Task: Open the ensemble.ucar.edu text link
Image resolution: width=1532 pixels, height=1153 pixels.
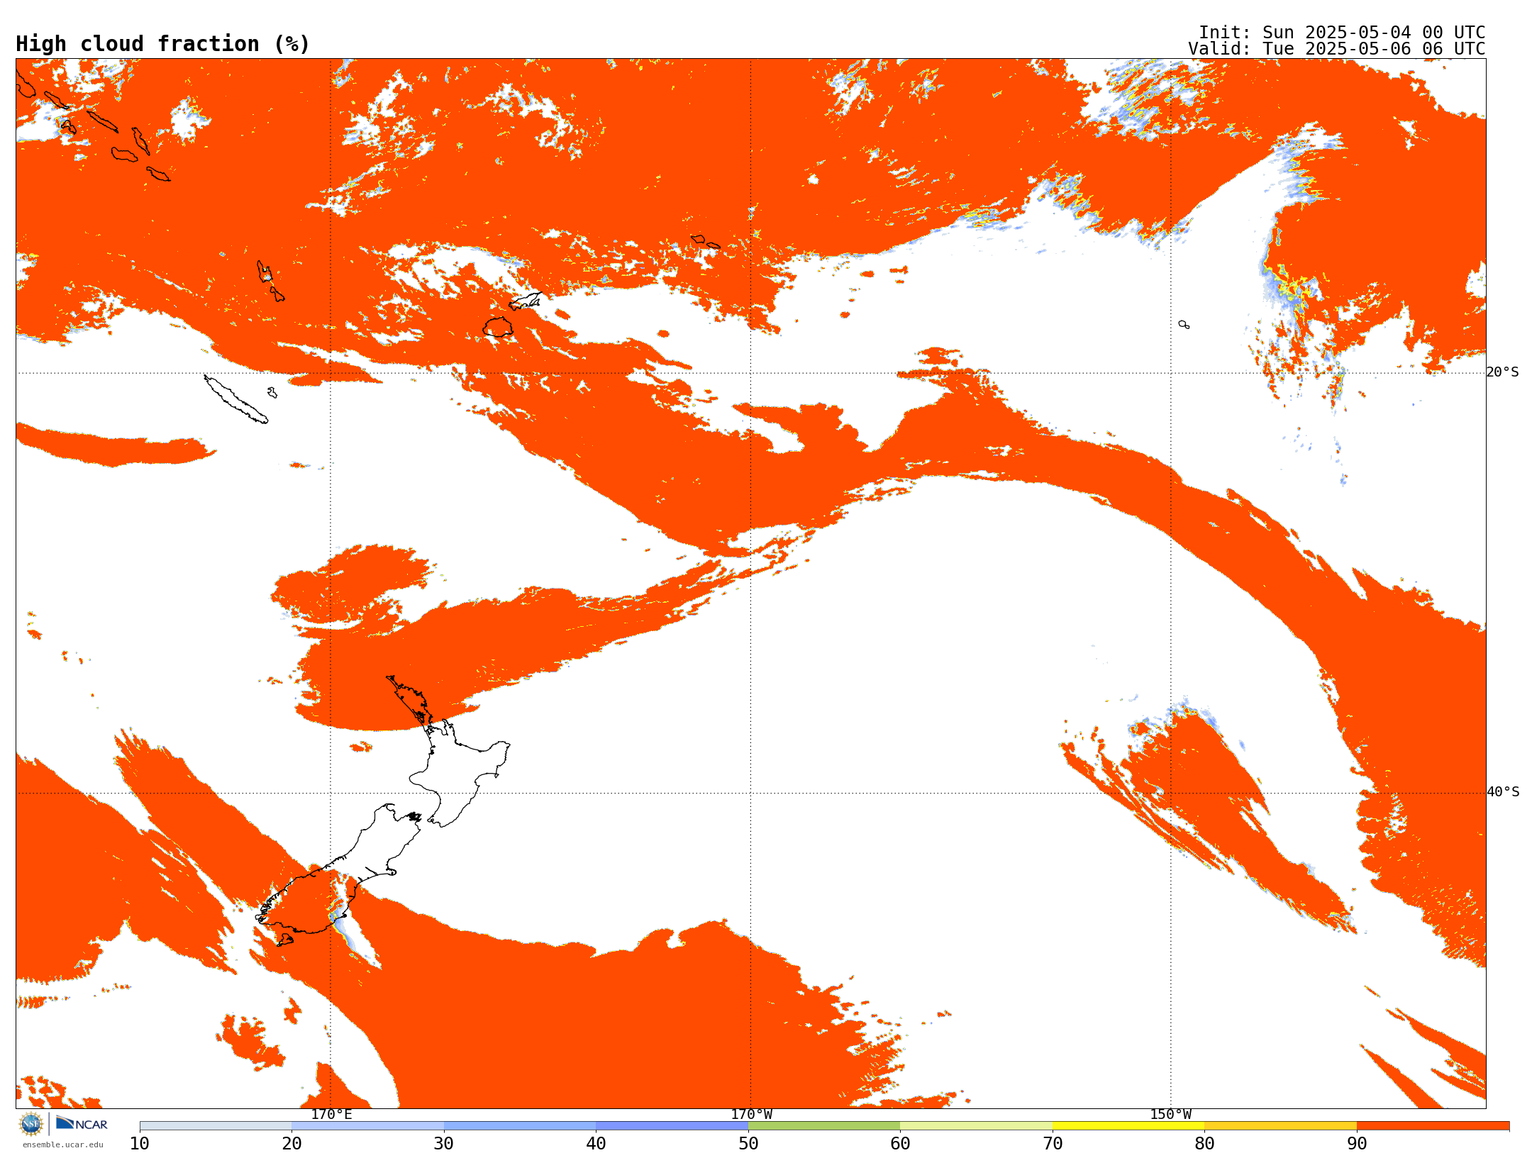Action: 62,1144
